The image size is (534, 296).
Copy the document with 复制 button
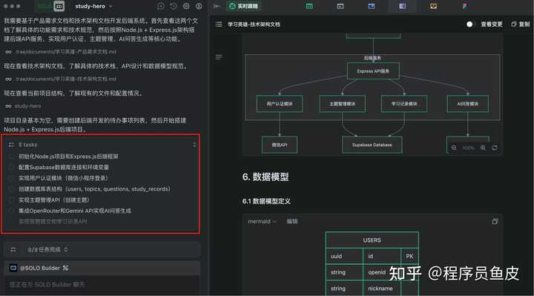pyautogui.click(x=521, y=24)
